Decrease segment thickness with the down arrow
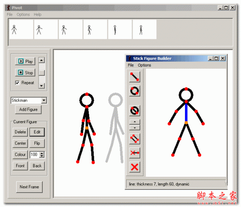The height and width of the screenshot is (207, 241). click(135, 128)
